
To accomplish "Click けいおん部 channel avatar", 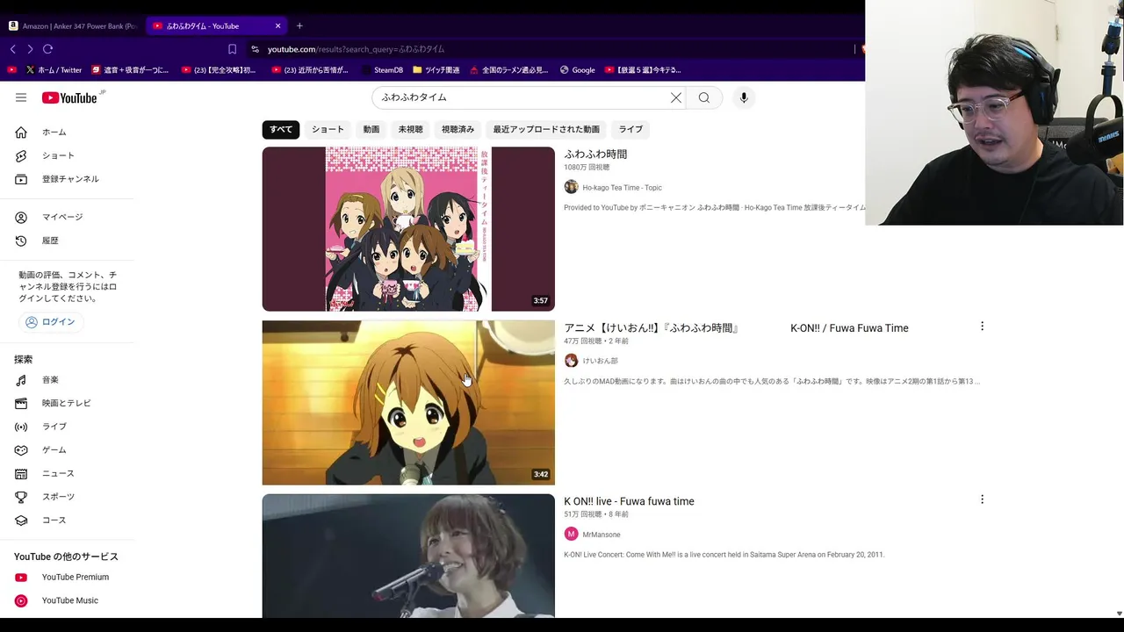I will [x=571, y=361].
